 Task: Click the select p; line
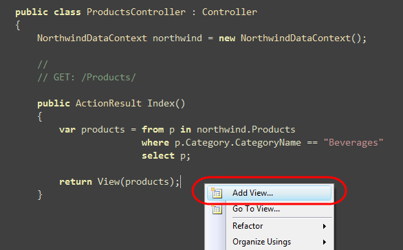(x=166, y=156)
